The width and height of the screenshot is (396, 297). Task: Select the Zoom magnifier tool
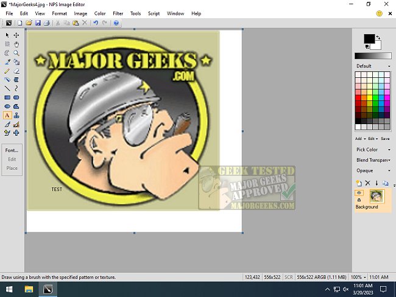click(x=16, y=53)
